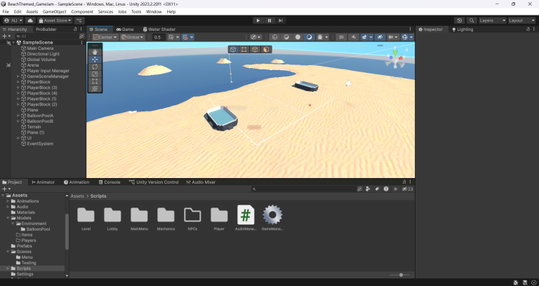
Task: Open Undo History button in toolbar
Action: [459, 20]
